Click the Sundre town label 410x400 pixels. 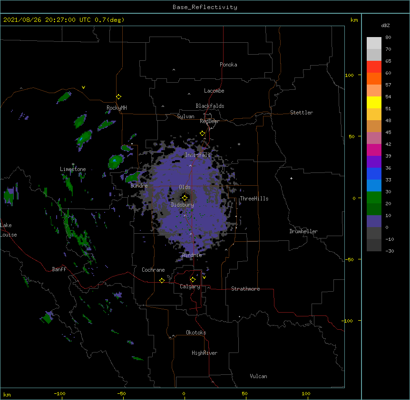[139, 186]
